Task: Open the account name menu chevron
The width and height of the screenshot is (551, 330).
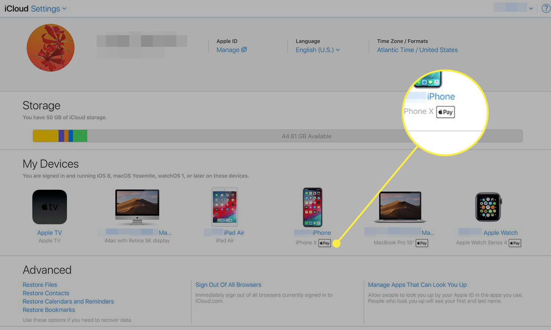Action: click(x=531, y=8)
